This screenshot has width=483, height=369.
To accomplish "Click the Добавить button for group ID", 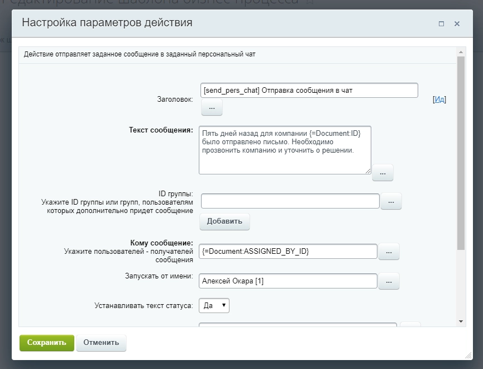I will (x=224, y=221).
